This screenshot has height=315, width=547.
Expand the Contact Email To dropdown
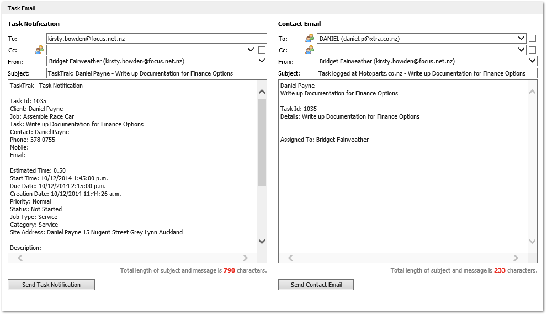[521, 38]
